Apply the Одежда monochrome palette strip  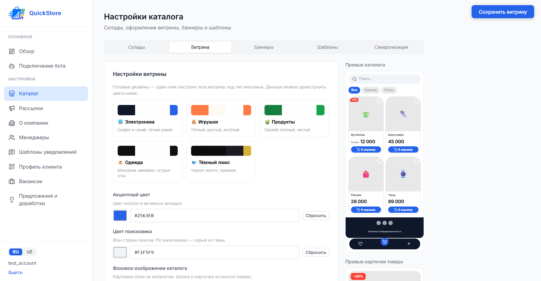tap(148, 151)
